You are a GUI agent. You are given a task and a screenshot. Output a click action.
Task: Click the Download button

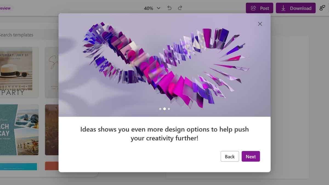(296, 8)
